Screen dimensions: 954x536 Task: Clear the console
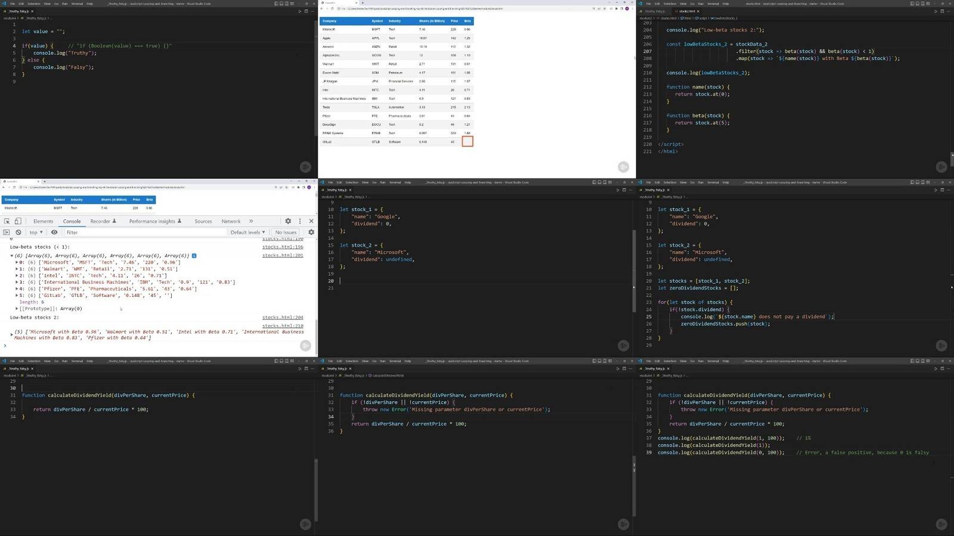18,233
